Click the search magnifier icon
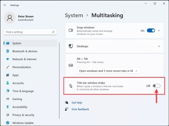The width and height of the screenshot is (169, 126). pos(53,32)
